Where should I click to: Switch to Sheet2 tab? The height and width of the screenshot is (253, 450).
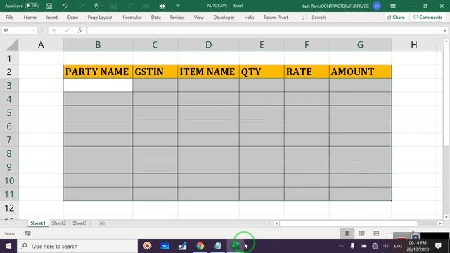(58, 223)
